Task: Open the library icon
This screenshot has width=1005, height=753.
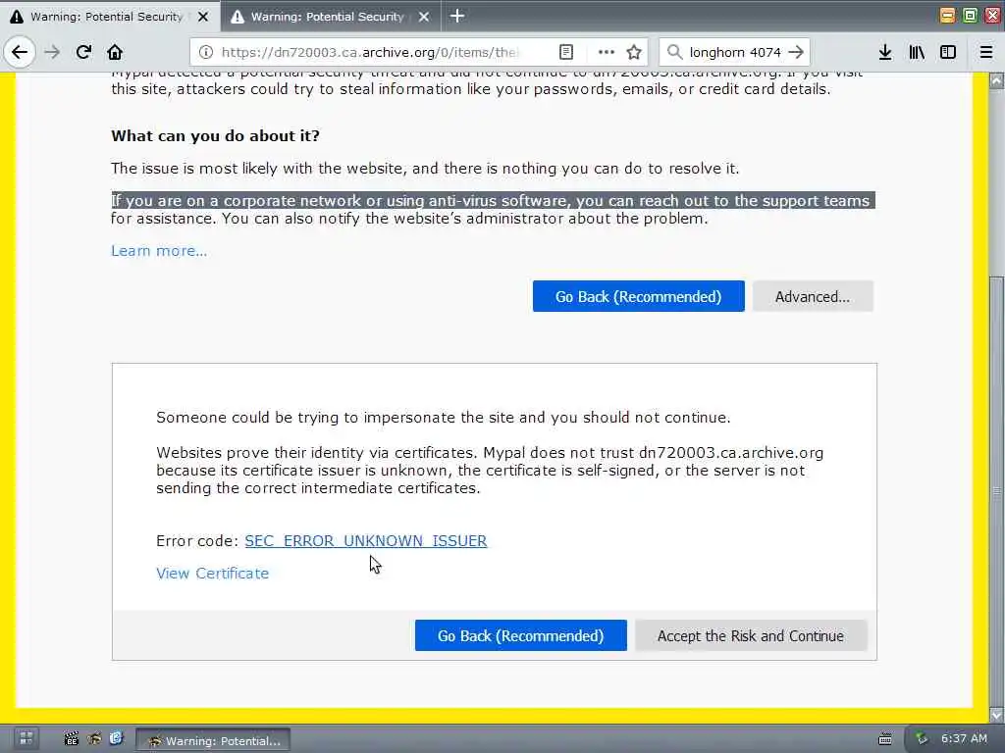Action: click(917, 52)
